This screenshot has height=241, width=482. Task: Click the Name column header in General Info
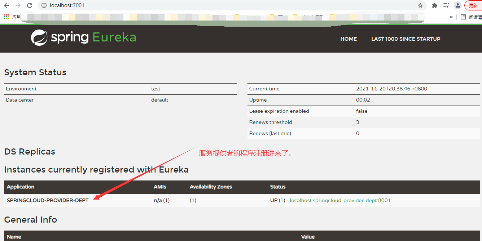point(14,237)
